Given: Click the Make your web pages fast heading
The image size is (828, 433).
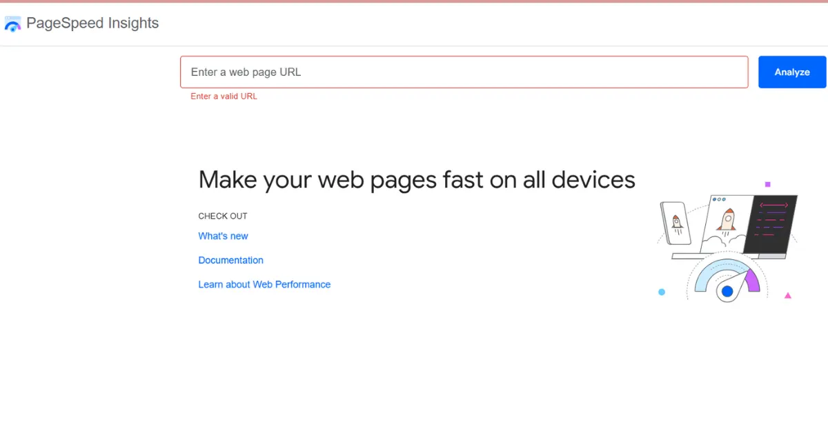Looking at the screenshot, I should (416, 179).
